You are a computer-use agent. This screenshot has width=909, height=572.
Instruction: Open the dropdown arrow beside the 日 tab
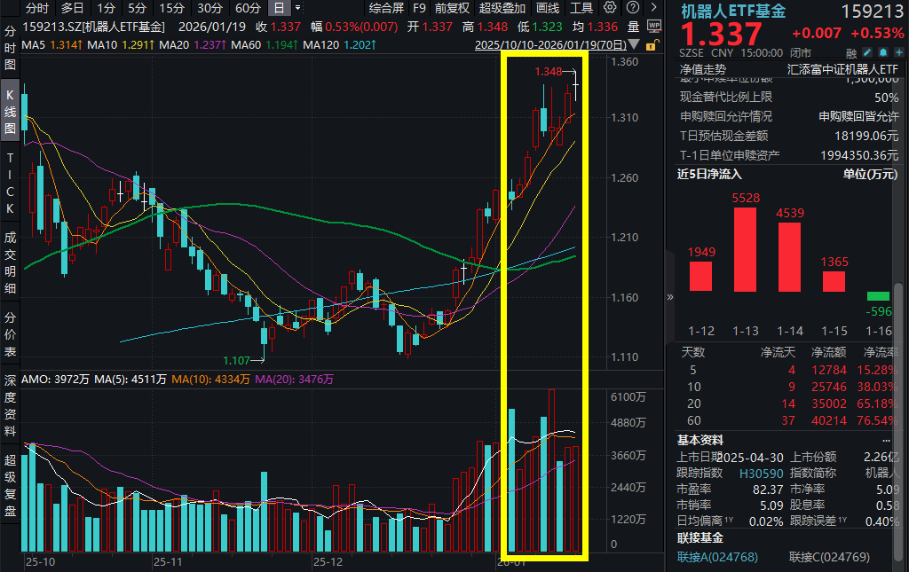(x=297, y=7)
